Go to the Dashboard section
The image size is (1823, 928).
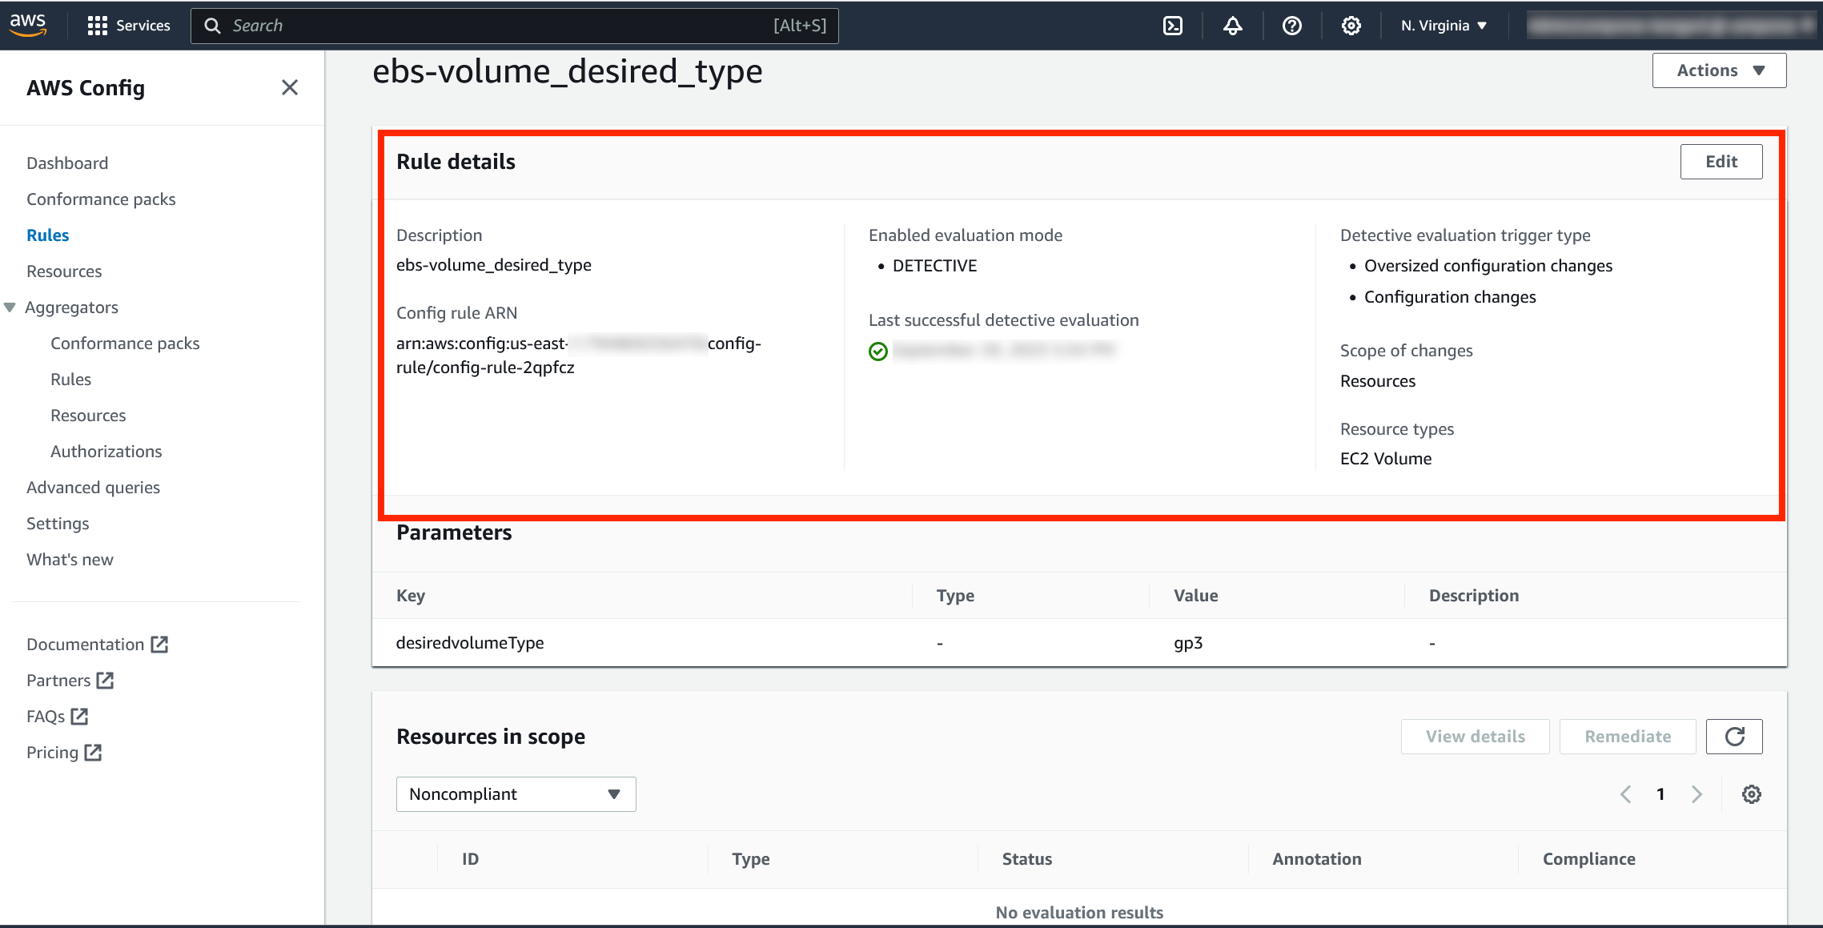67,163
